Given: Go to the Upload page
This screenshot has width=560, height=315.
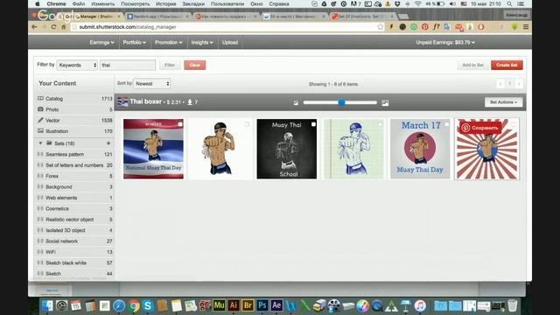Looking at the screenshot, I should (x=230, y=43).
